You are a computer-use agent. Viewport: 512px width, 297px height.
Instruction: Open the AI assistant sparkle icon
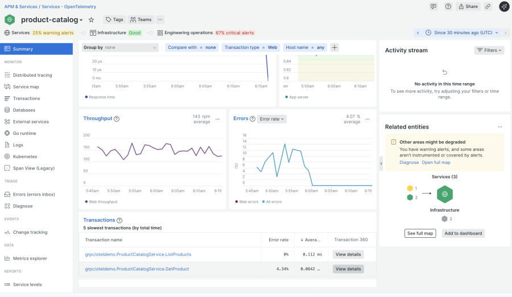[504, 6]
